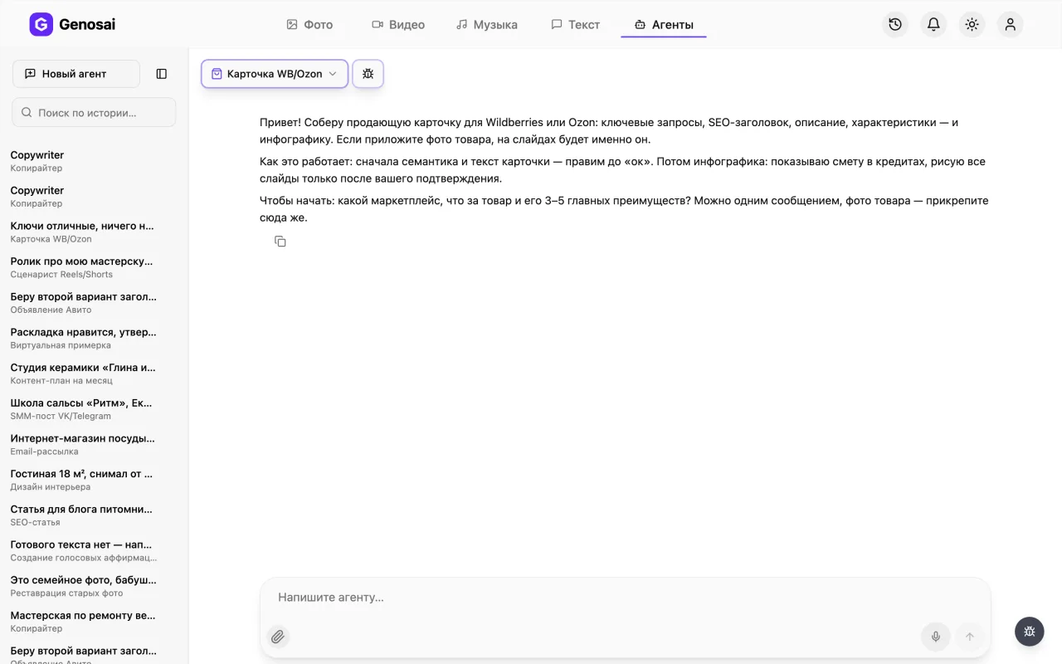This screenshot has width=1062, height=664.
Task: Switch to the Музыка tab
Action: click(487, 25)
